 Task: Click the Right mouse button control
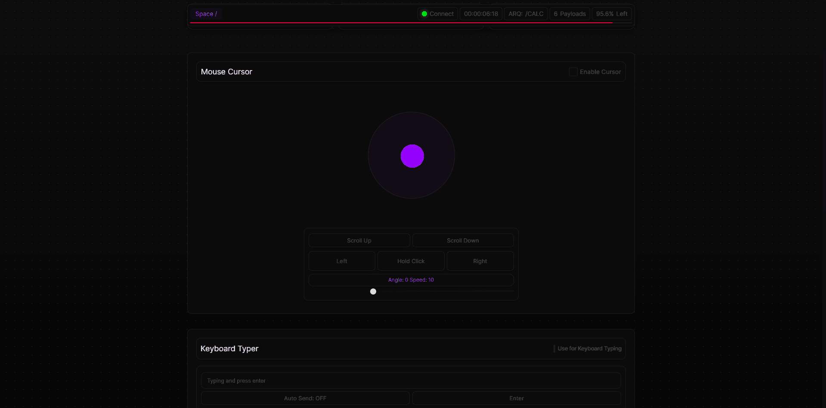coord(480,261)
